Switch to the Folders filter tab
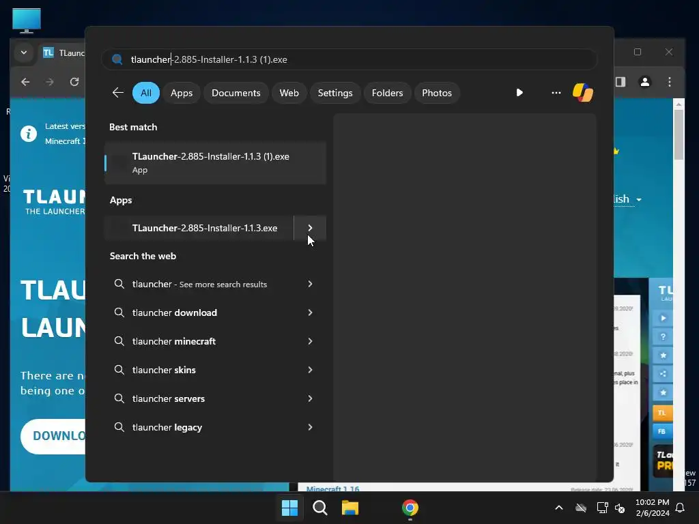This screenshot has height=524, width=699. pos(387,93)
